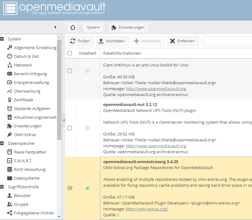Open Netzwerk network icon
252x220 pixels.
pyautogui.click(x=10, y=65)
